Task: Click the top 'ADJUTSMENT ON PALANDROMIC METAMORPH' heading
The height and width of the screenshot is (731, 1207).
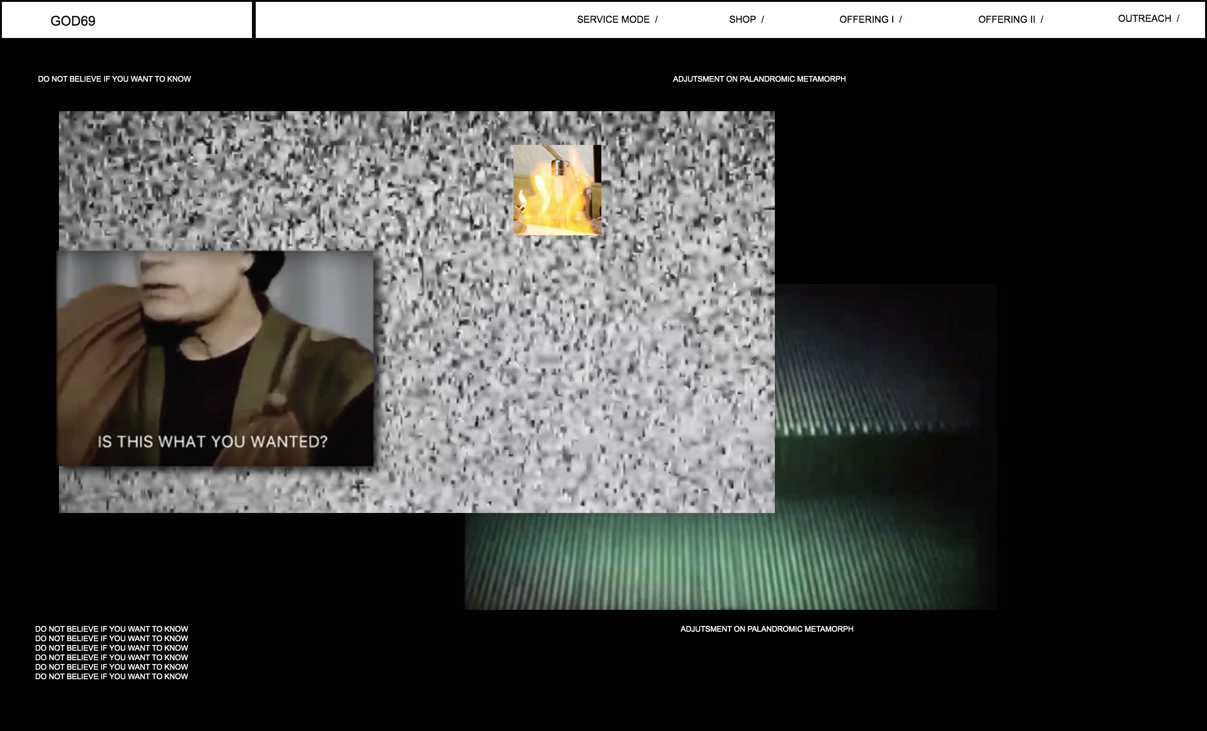Action: (x=759, y=79)
